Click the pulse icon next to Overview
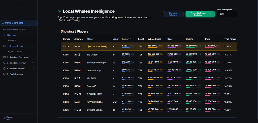Screen dimensions: 258x123 pyautogui.click(x=5, y=35)
